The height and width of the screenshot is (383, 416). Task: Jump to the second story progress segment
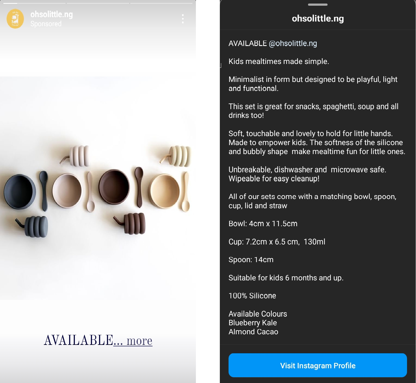click(x=98, y=3)
